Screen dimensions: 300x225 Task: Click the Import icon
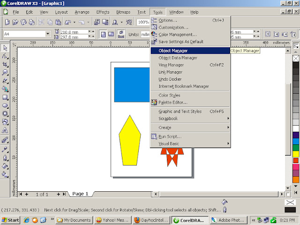[97, 22]
